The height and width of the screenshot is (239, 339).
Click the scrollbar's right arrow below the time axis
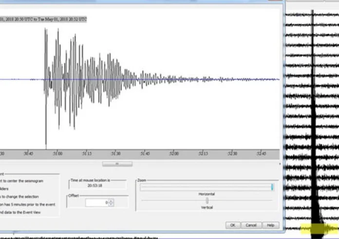(x=280, y=164)
